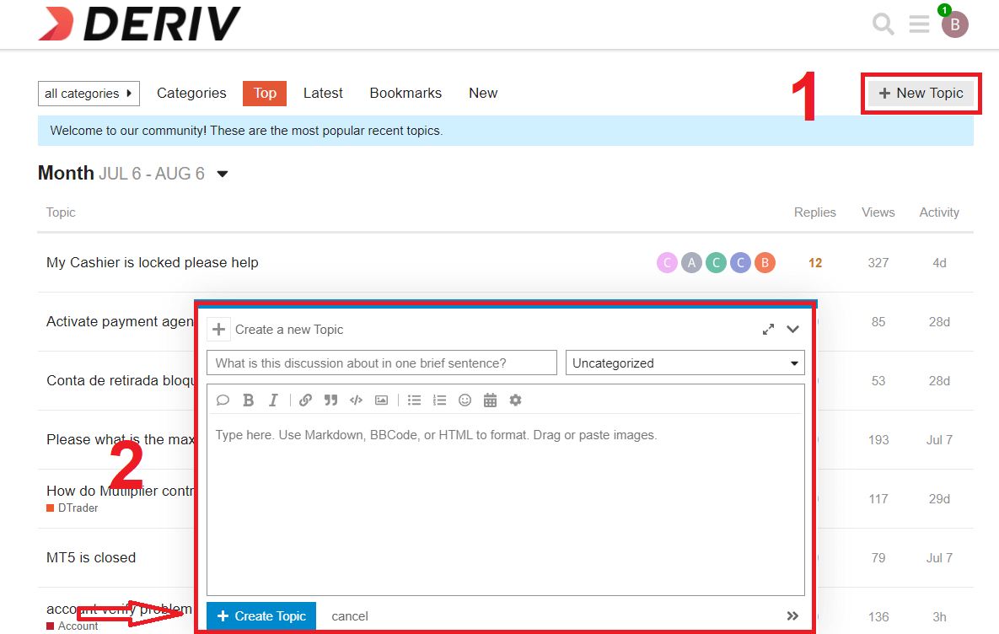Insert a blockquote into the post
Image resolution: width=999 pixels, height=634 pixels.
click(330, 400)
